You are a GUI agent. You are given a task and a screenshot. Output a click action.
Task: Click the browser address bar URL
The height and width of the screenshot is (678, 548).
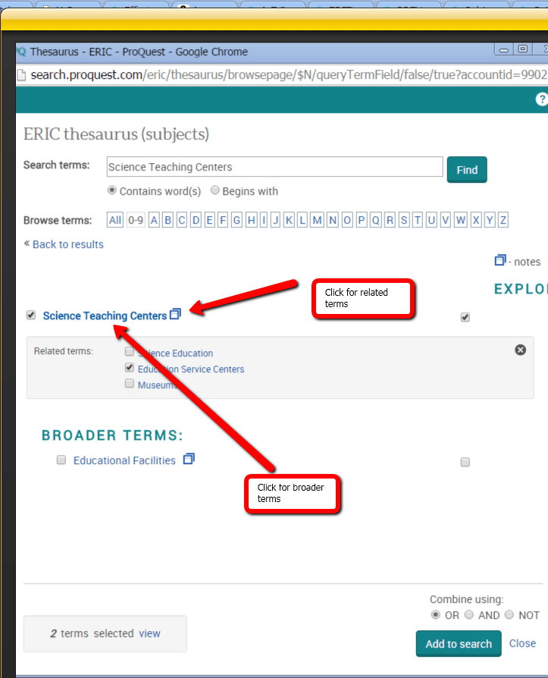click(x=289, y=75)
